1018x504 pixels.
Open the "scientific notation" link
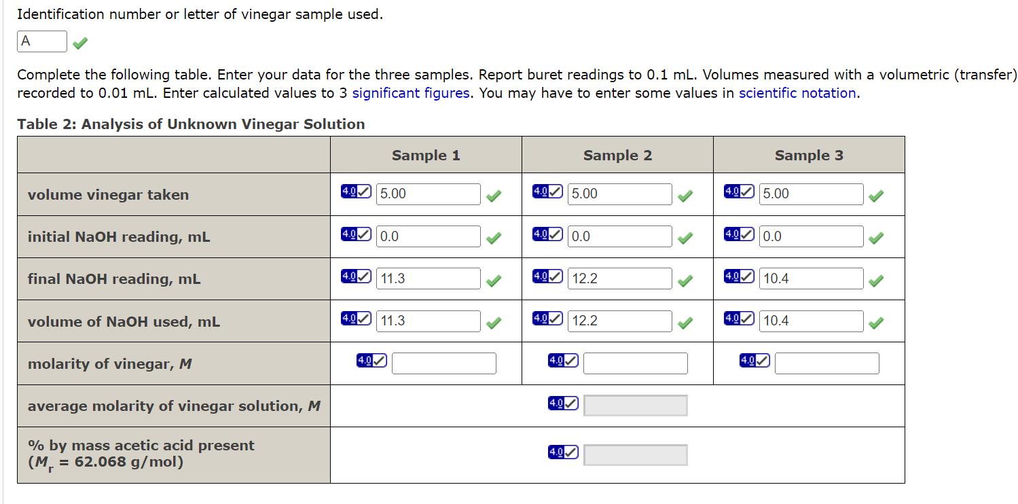point(797,93)
